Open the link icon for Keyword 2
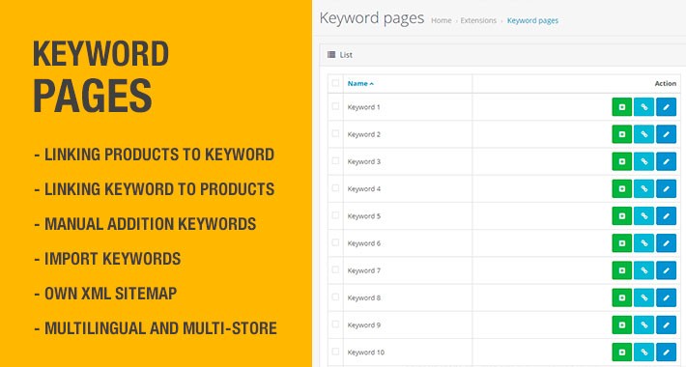The image size is (686, 367). (644, 134)
